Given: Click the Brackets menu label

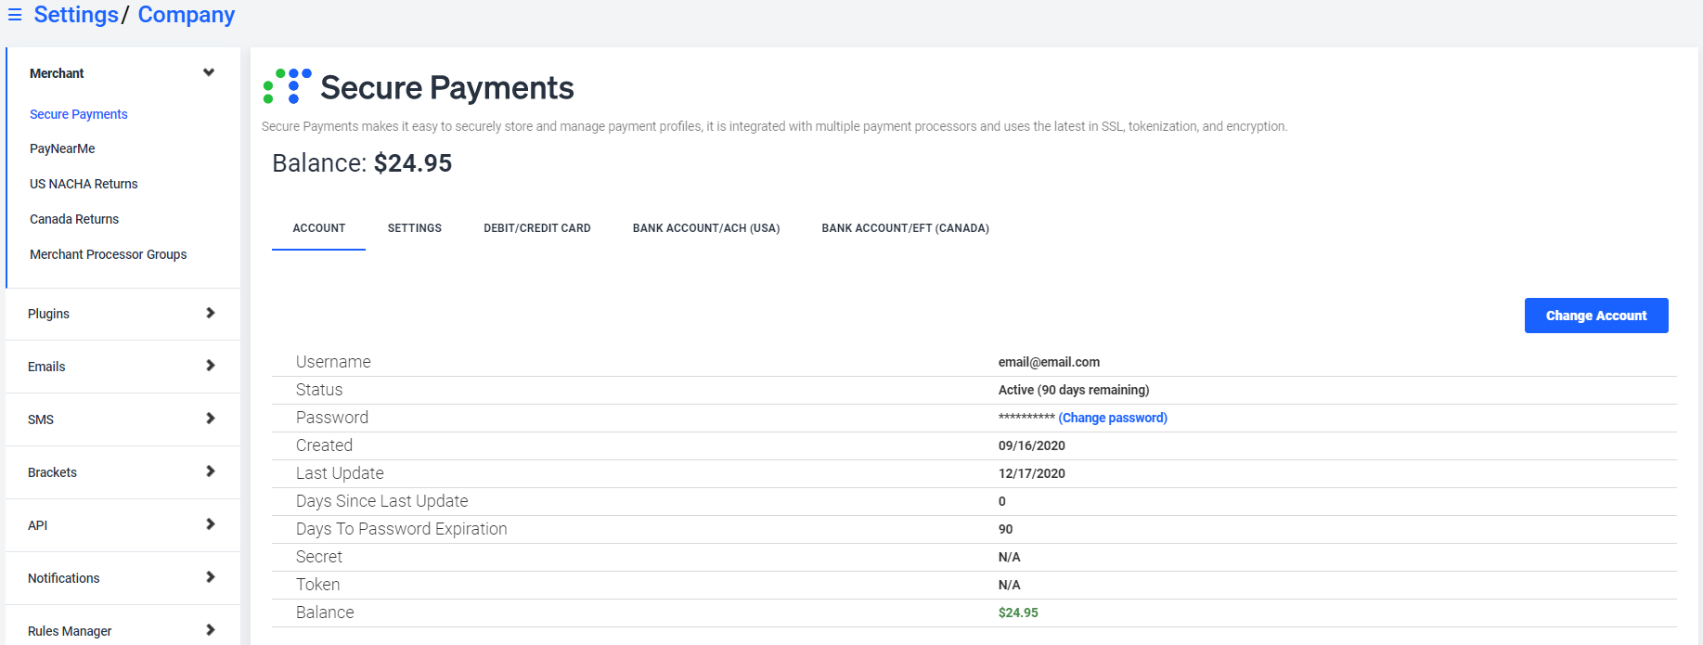Looking at the screenshot, I should 52,472.
